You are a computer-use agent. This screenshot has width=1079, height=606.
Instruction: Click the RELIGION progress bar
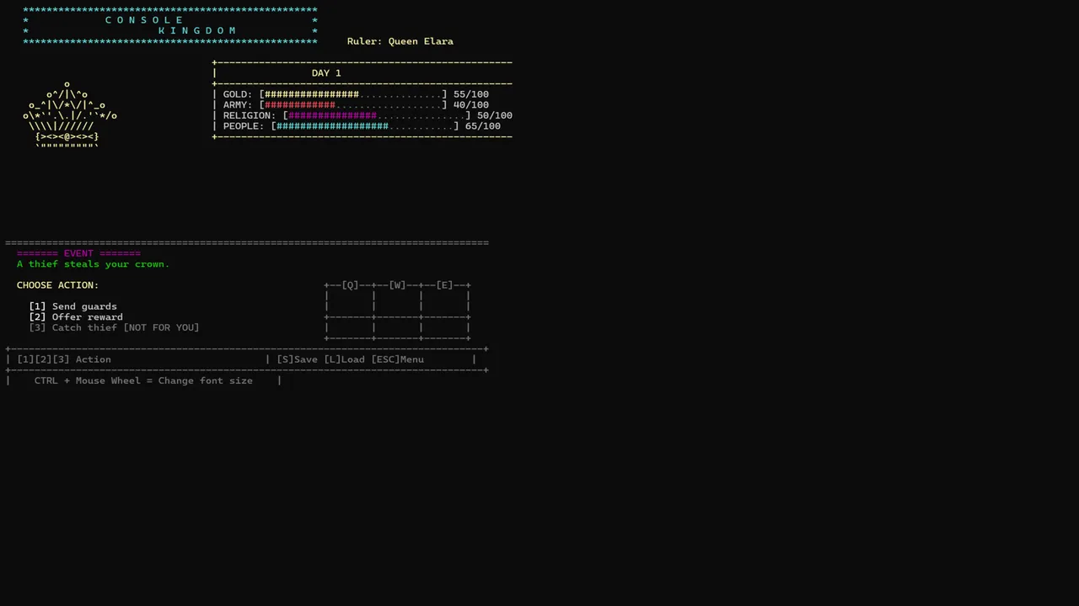tap(377, 115)
